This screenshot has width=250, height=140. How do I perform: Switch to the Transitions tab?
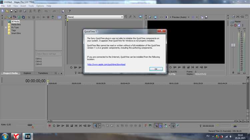(x=43, y=73)
